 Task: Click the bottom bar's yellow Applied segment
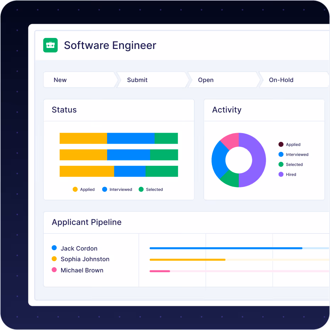(87, 171)
